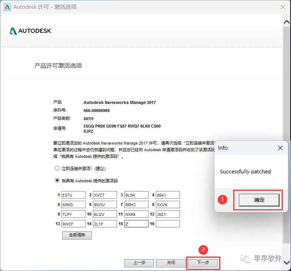Select radio button 我具有 Autodesk 提供的激活码
Image resolution: width=291 pixels, height=271 pixels.
click(57, 180)
